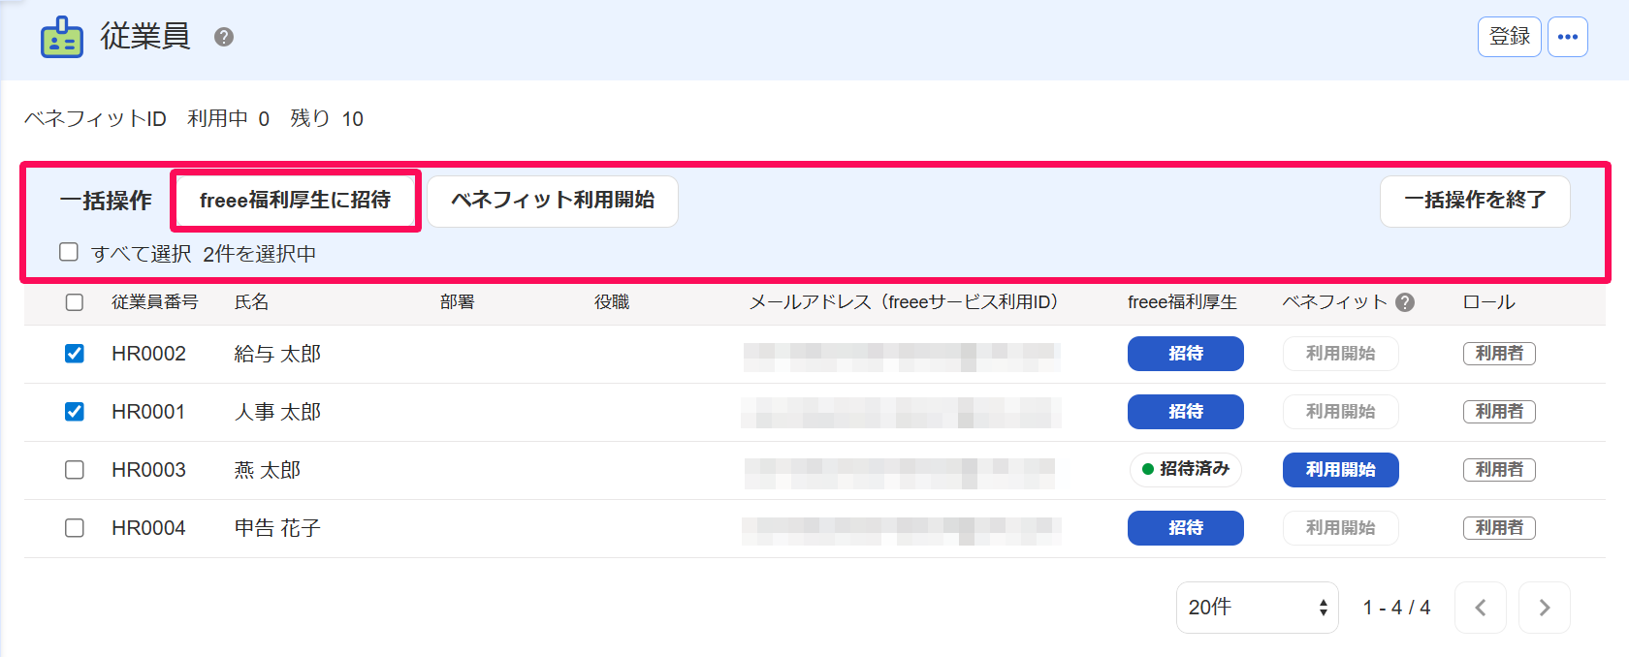Click 利用者 role tag for HR0003
The image size is (1629, 657).
(1499, 470)
